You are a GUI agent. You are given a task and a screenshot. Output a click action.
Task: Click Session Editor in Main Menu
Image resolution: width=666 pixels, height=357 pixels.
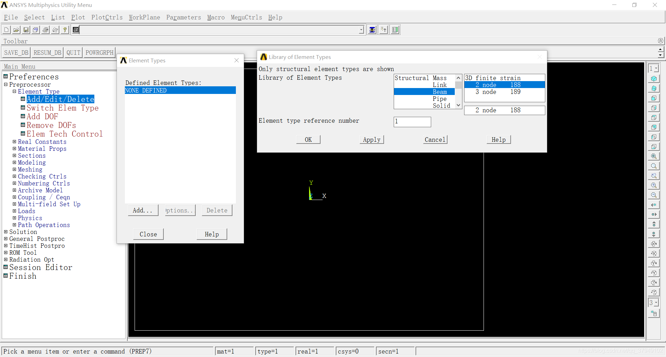(x=41, y=268)
